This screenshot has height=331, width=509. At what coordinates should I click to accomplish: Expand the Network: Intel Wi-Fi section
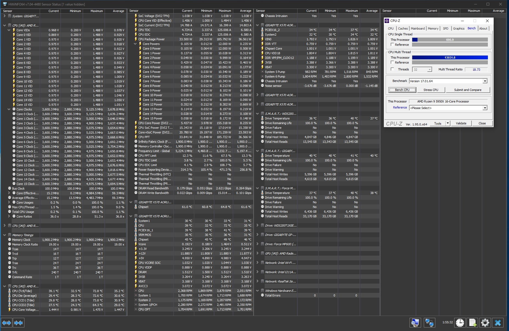[258, 263]
